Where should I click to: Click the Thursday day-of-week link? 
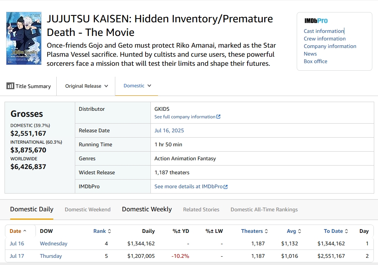point(51,256)
